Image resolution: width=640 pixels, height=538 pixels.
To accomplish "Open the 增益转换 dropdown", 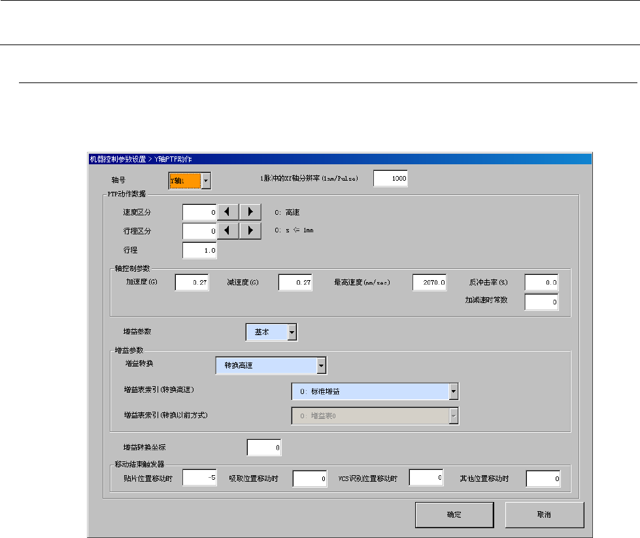I will coord(321,366).
